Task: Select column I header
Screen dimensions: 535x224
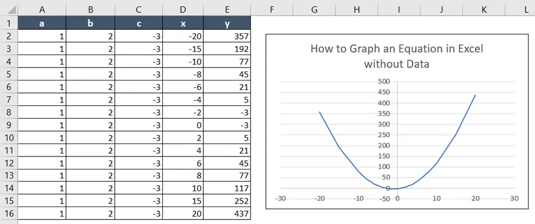Action: (x=399, y=10)
